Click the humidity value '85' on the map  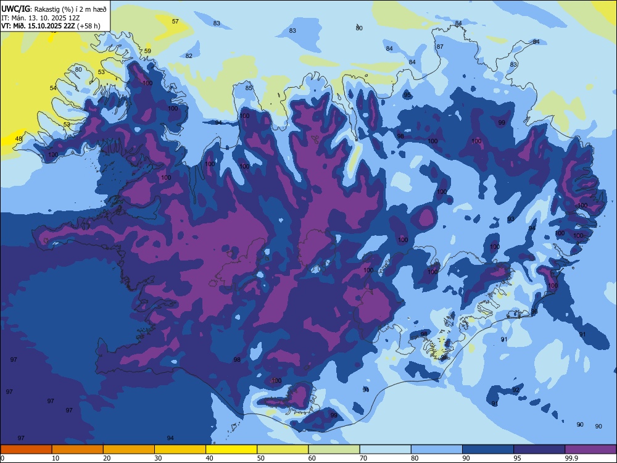pos(249,88)
